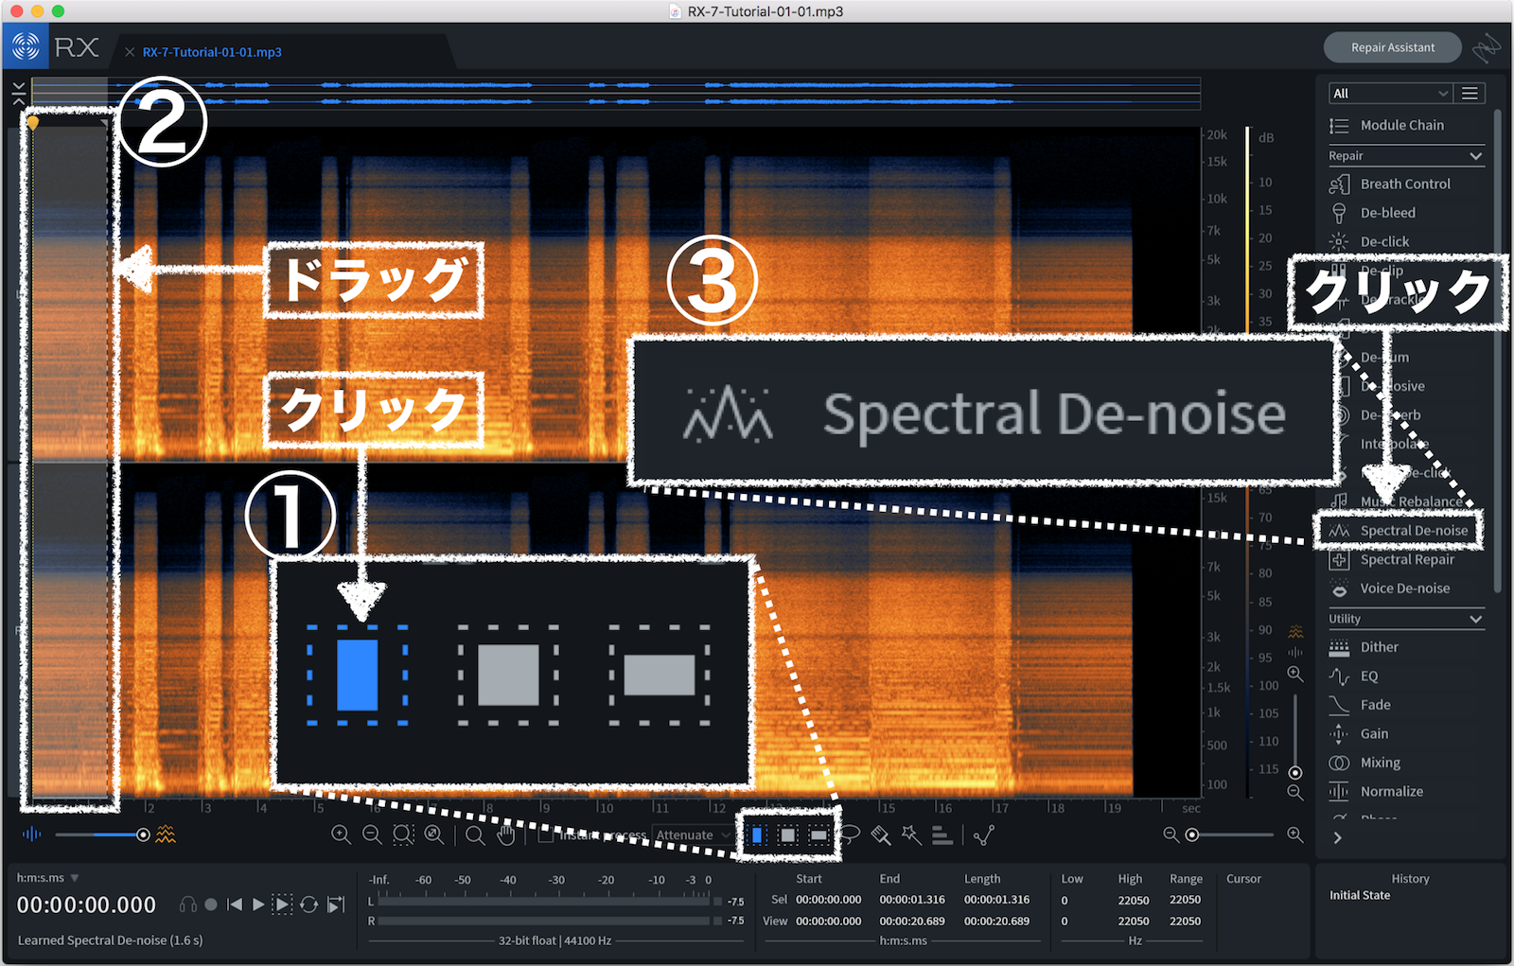Select the time-frequency selection tool
Image resolution: width=1514 pixels, height=966 pixels.
(x=788, y=835)
